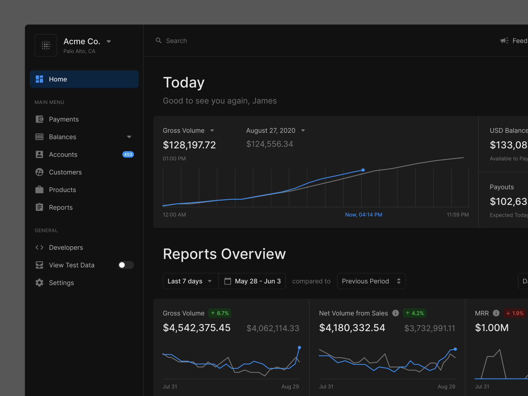
Task: Click the $3,732,991.11 previous period value
Action: 430,328
